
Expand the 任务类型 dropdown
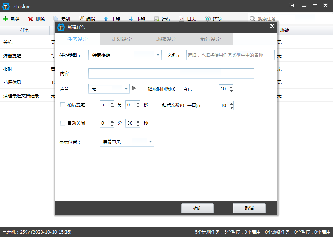158,55
